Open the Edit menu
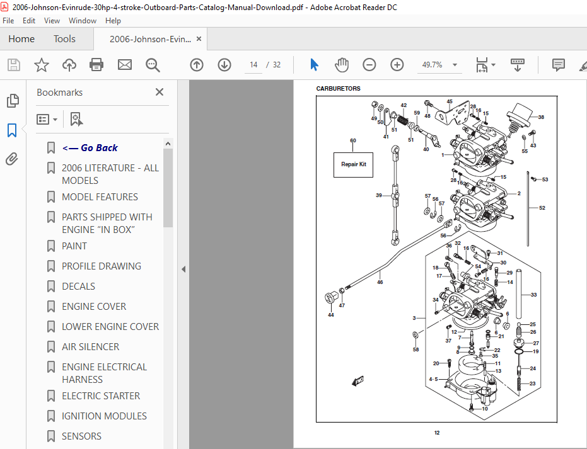This screenshot has width=587, height=449. pyautogui.click(x=29, y=21)
